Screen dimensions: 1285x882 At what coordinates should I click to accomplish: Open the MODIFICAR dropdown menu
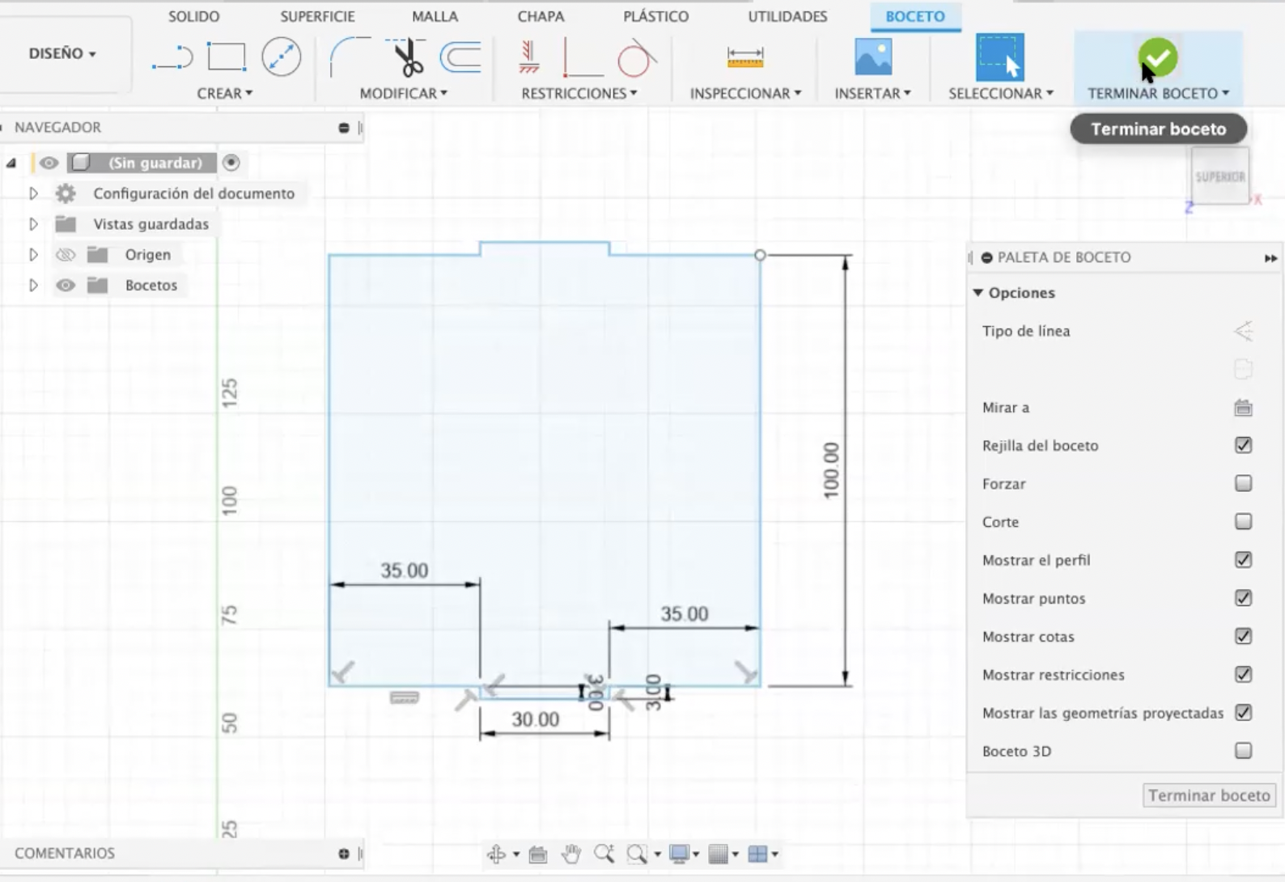click(x=404, y=93)
